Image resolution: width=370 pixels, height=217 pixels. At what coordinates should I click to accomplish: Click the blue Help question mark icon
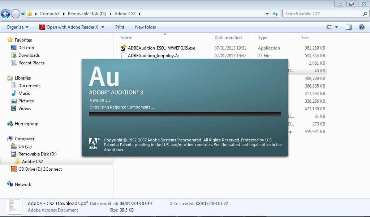point(361,27)
